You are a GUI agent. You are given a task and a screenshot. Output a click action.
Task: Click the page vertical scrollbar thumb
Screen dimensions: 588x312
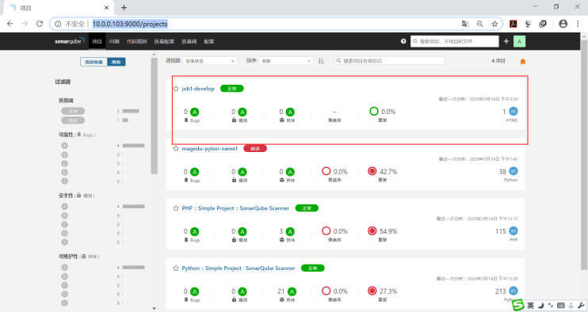[x=584, y=154]
